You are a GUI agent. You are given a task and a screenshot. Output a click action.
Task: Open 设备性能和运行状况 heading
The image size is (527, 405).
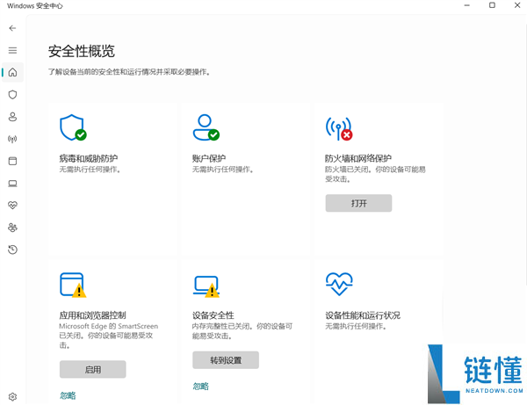coord(363,315)
